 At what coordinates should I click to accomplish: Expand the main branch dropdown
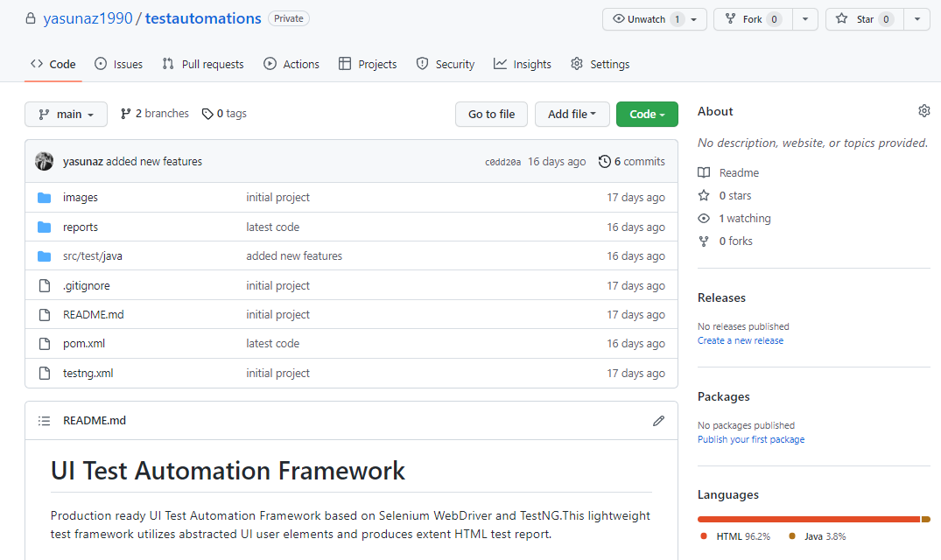[x=67, y=114]
